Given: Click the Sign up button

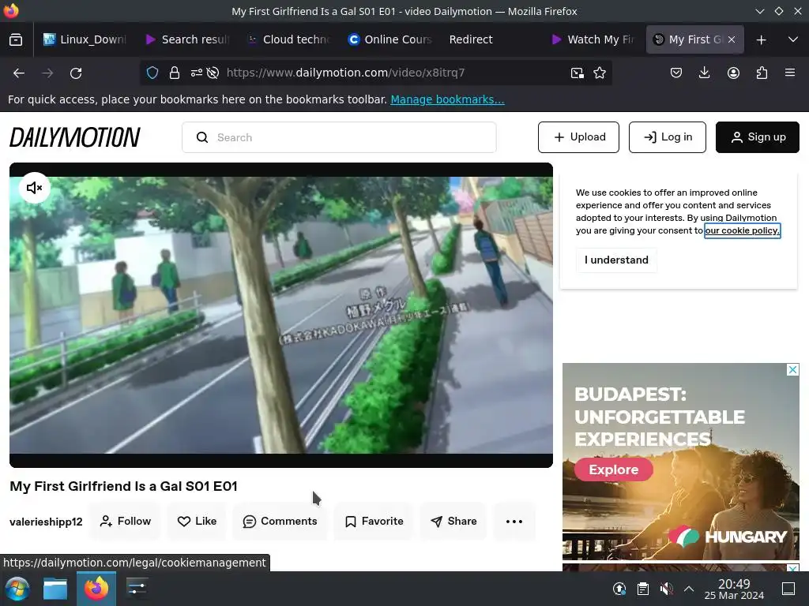Looking at the screenshot, I should [758, 137].
